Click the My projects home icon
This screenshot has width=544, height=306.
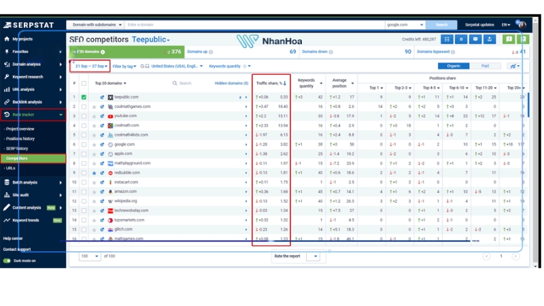pyautogui.click(x=7, y=39)
